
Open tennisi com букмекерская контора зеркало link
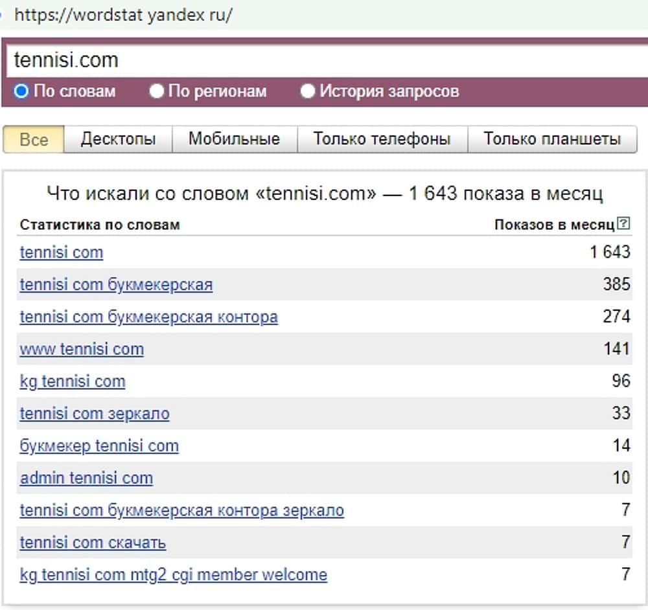[x=182, y=510]
